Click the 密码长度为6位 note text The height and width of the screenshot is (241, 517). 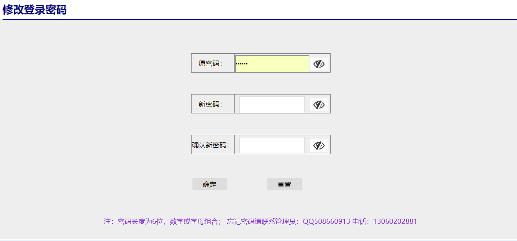[x=142, y=222]
